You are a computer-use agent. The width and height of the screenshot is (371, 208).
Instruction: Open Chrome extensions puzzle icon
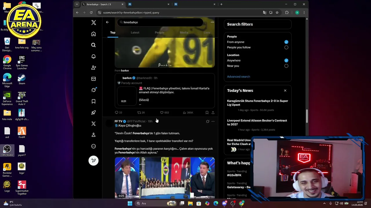[287, 12]
